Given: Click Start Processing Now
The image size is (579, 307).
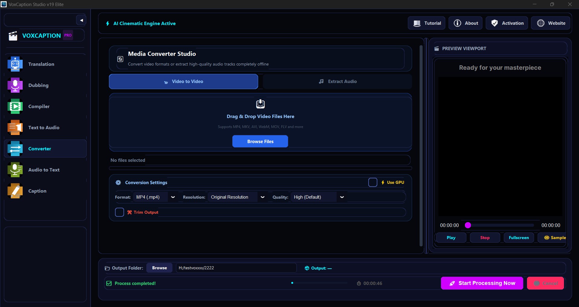Looking at the screenshot, I should (x=482, y=283).
